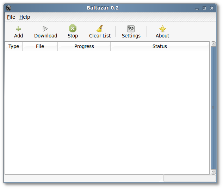Click the green Stop icon
Image resolution: width=223 pixels, height=189 pixels.
(73, 28)
